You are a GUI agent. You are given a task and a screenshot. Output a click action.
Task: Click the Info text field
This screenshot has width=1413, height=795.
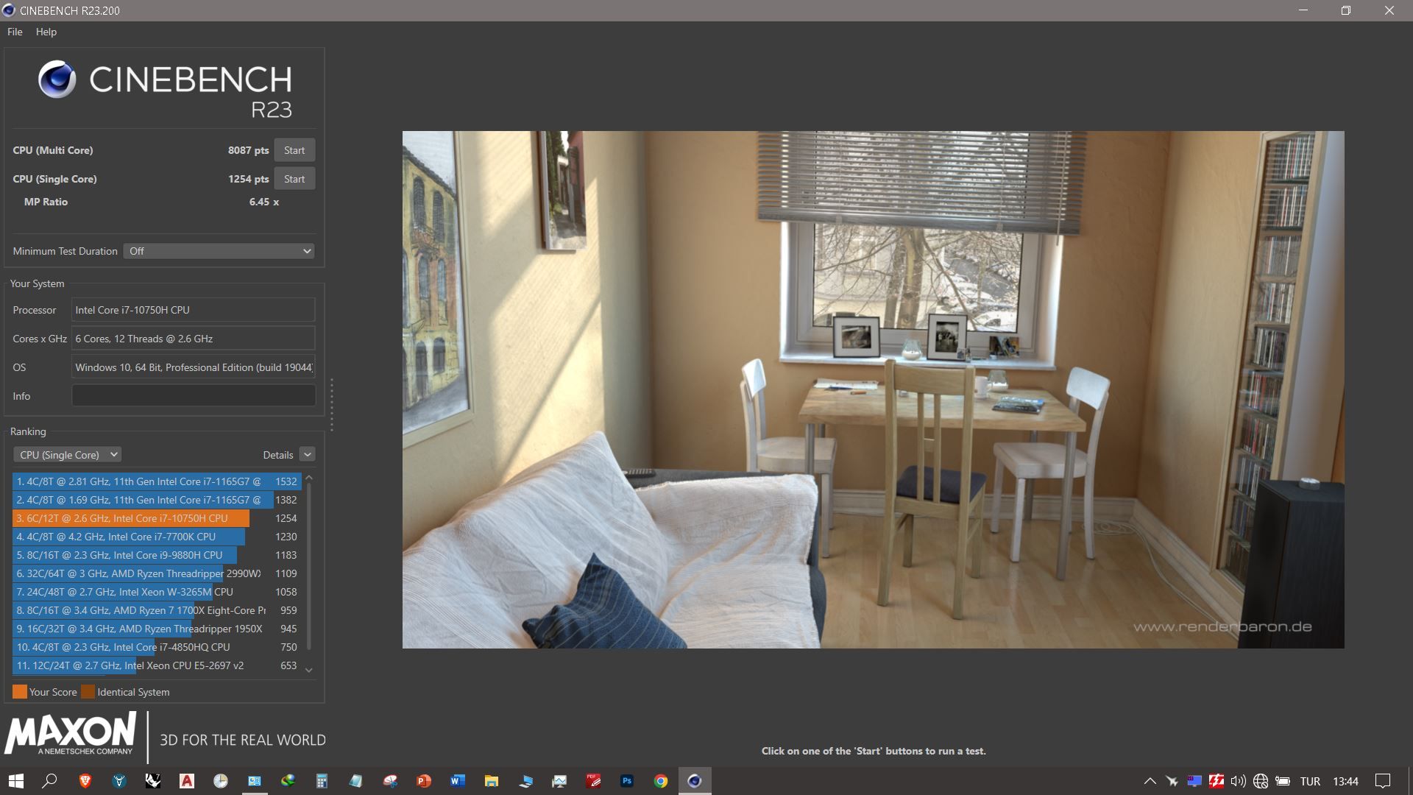[193, 396]
